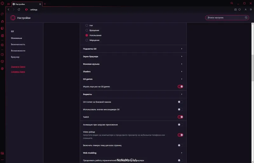Select the Вращение radio option
The image size is (254, 163).
pos(87,30)
